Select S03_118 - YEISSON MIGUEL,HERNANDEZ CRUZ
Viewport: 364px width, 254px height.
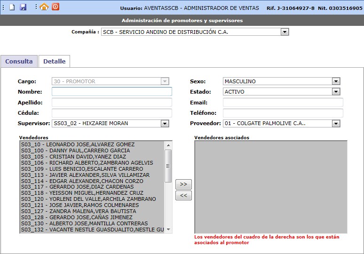(x=92, y=193)
